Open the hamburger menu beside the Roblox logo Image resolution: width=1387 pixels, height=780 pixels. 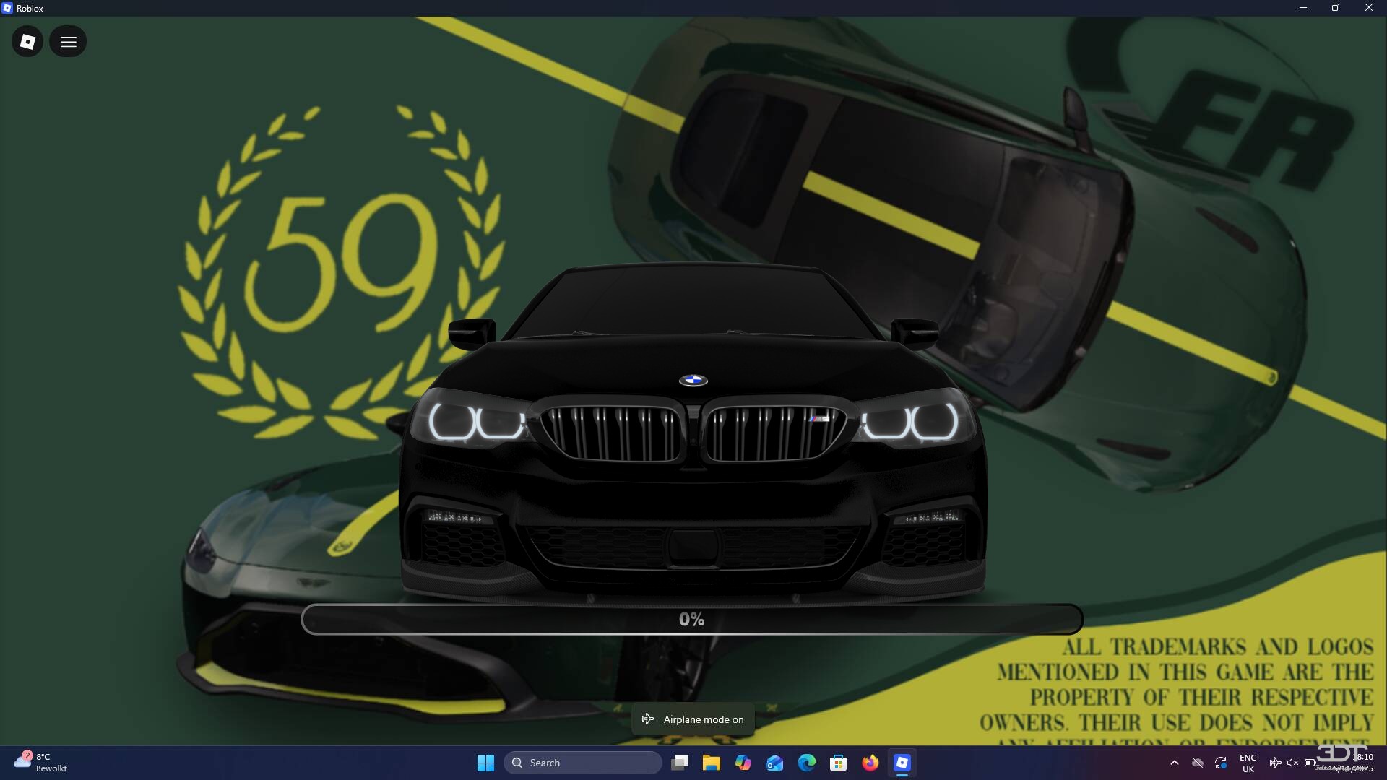68,42
